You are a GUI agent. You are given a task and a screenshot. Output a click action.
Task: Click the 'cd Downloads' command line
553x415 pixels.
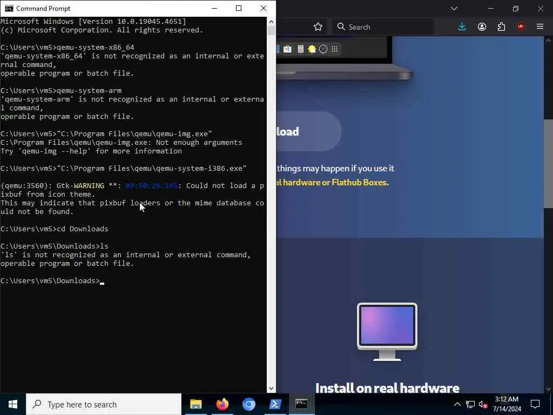click(55, 229)
